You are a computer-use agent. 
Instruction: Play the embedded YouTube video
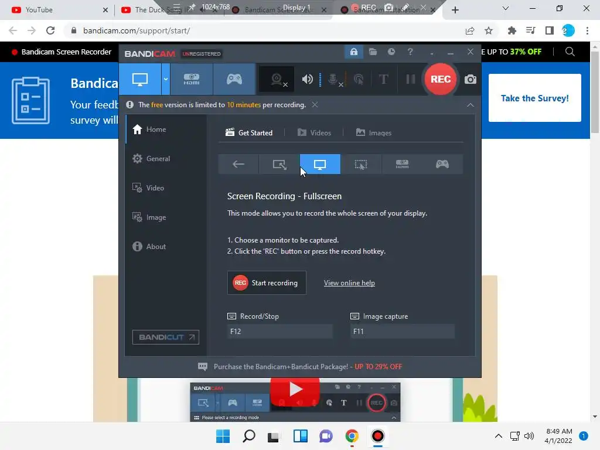[x=295, y=390]
